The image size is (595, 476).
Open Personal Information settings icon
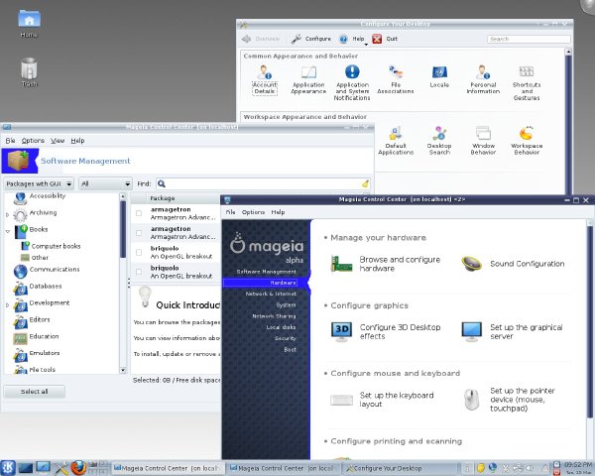point(483,79)
